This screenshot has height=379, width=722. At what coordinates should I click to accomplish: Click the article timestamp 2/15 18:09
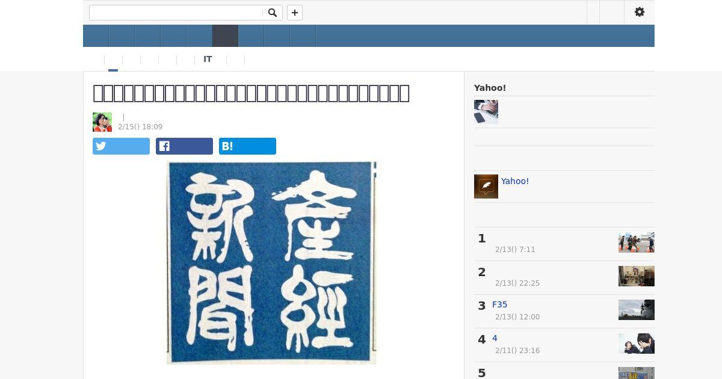(x=140, y=127)
